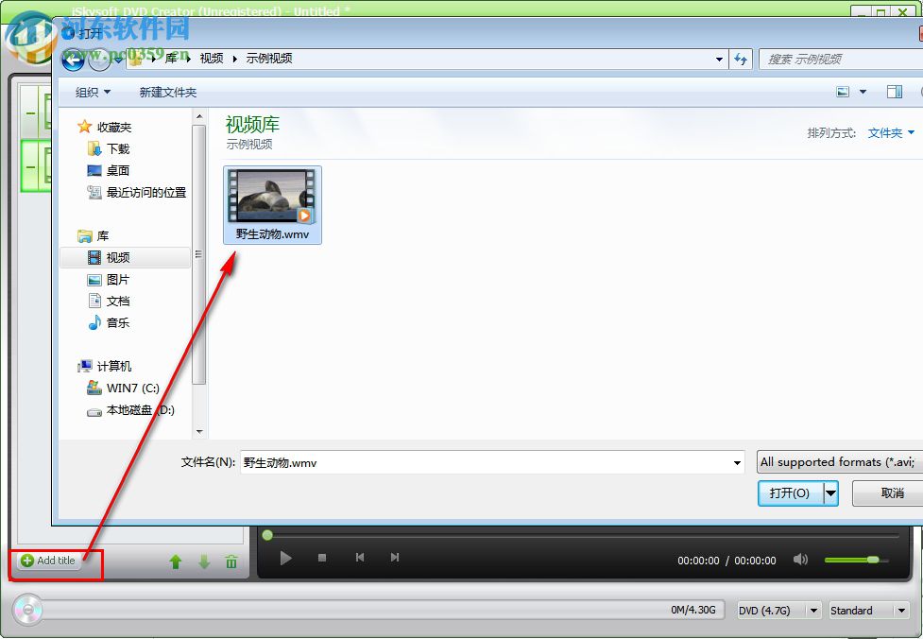Open the 下载 (Downloads) folder
923x639 pixels.
click(118, 148)
